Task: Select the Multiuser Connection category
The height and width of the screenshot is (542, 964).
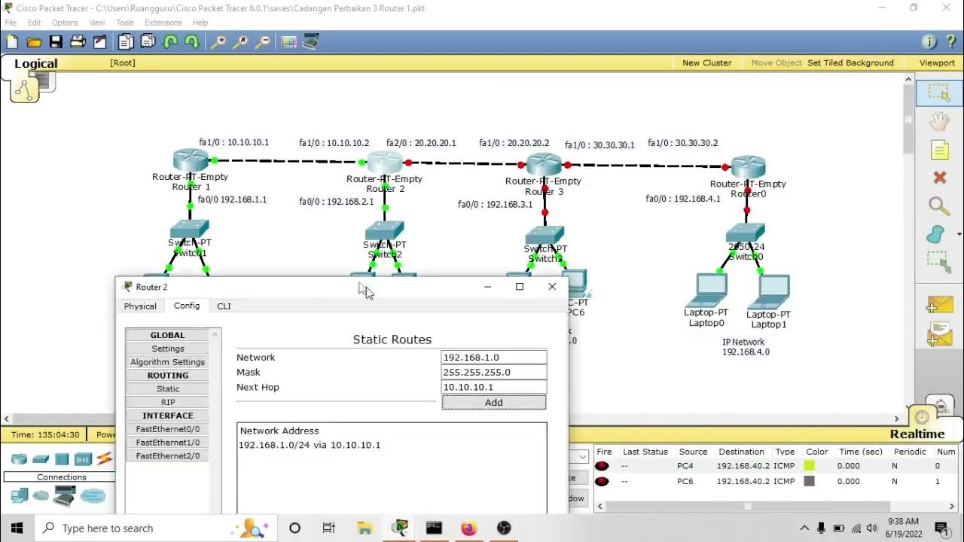Action: pos(93,495)
